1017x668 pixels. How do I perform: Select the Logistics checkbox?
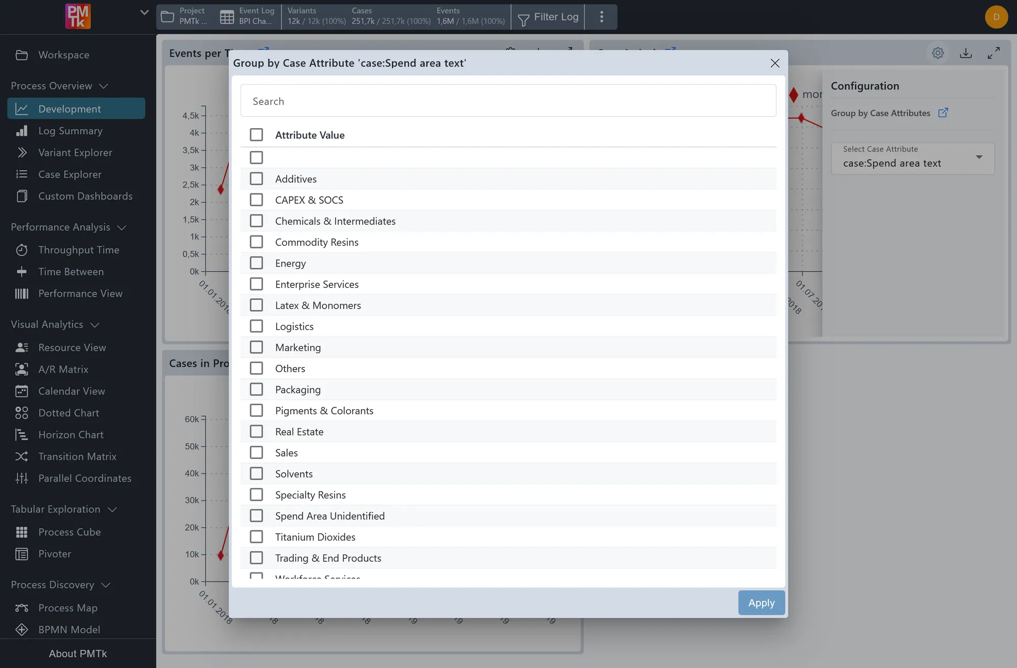256,326
